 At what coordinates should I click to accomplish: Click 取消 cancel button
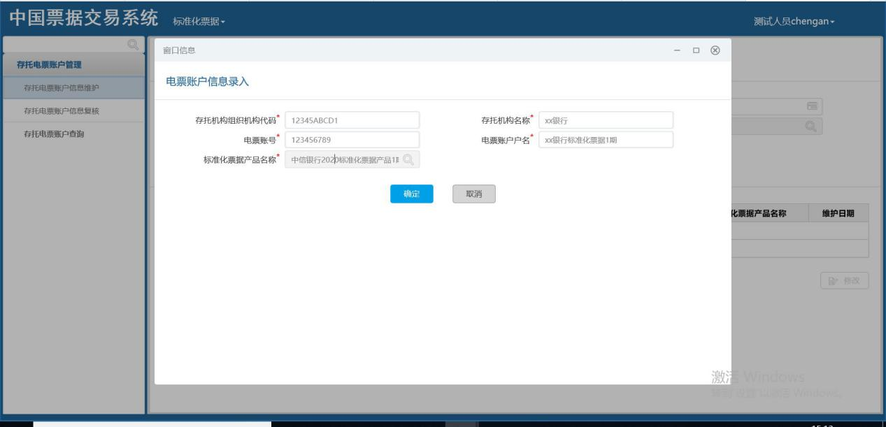[x=474, y=194]
